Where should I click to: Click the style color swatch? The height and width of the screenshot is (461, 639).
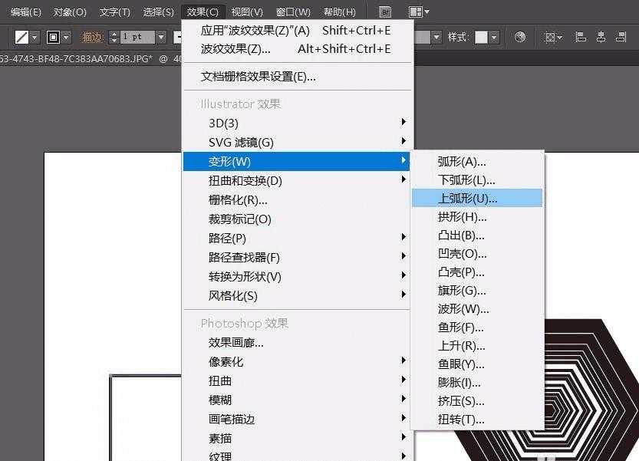(480, 36)
